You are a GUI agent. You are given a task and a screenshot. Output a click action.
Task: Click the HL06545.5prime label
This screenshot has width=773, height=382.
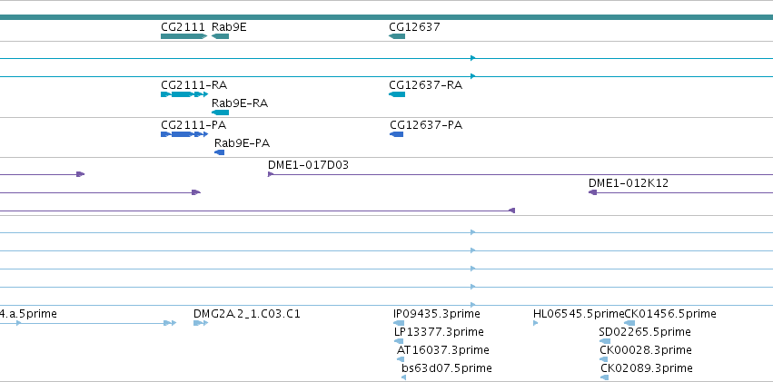pos(579,314)
